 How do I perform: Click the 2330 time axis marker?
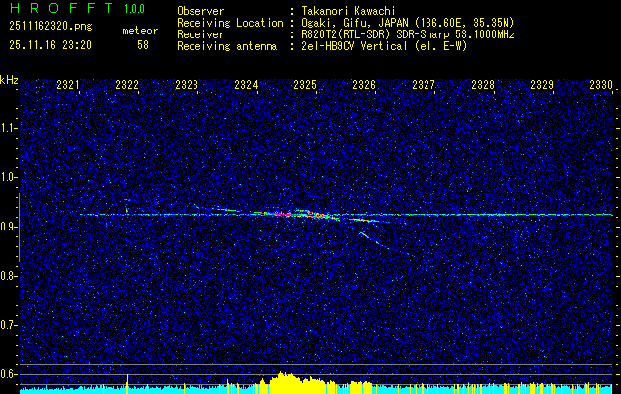point(601,84)
